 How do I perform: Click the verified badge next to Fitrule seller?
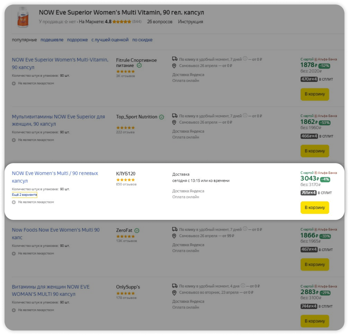(x=139, y=66)
